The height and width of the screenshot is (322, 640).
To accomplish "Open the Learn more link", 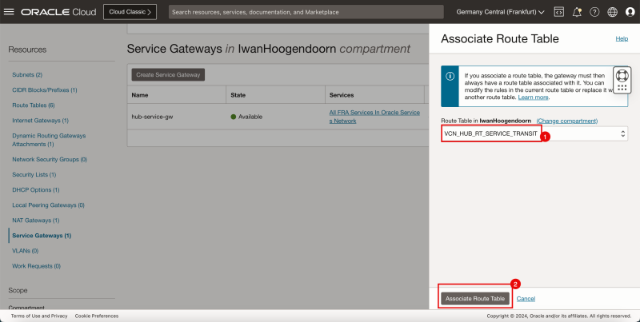I will [533, 97].
